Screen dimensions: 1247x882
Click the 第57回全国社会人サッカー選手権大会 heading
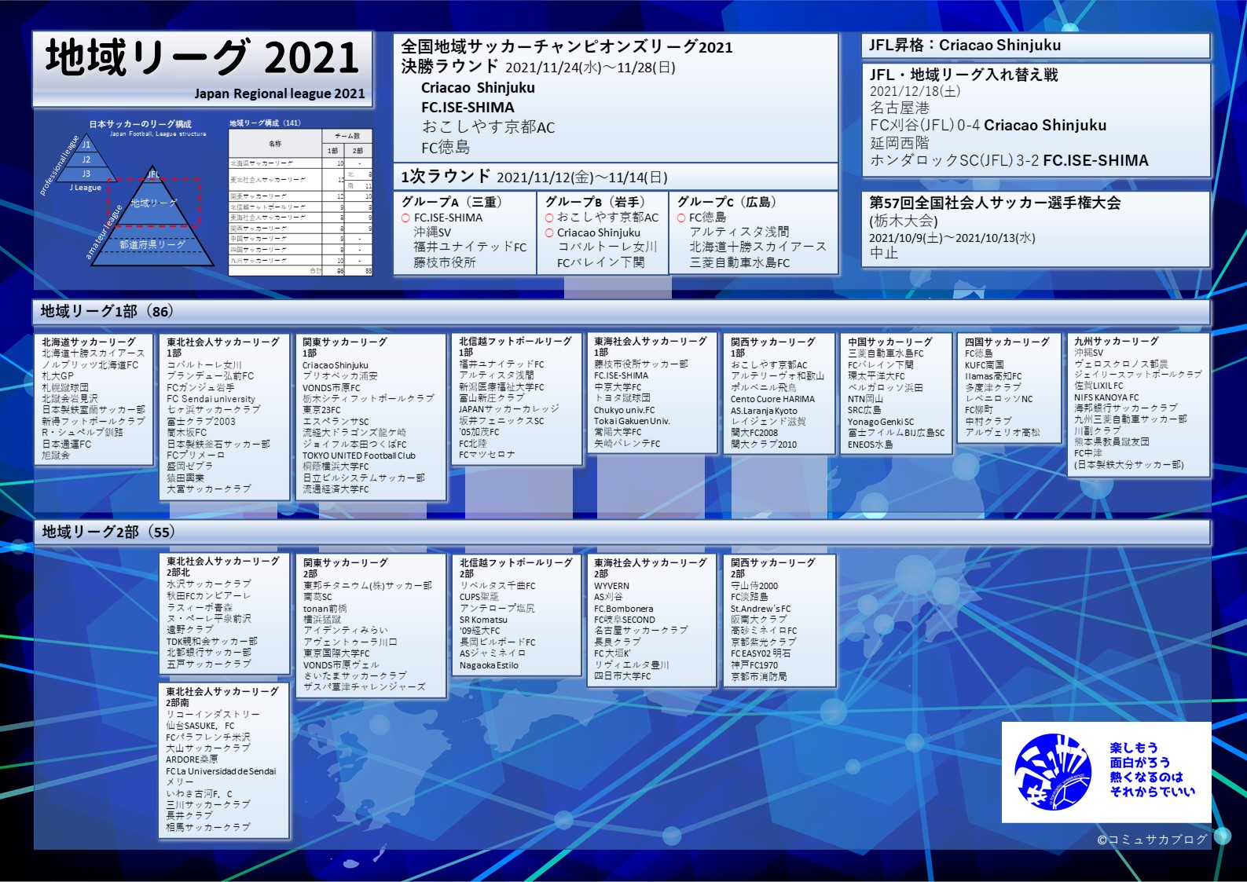tap(995, 203)
